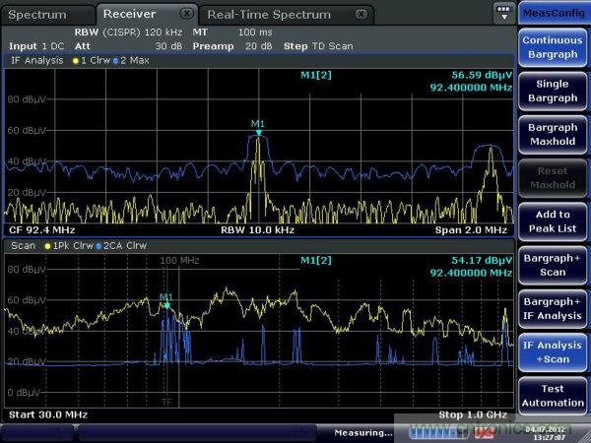591x443 pixels.
Task: Select the Bargraph + Scan display mode
Action: [x=553, y=265]
